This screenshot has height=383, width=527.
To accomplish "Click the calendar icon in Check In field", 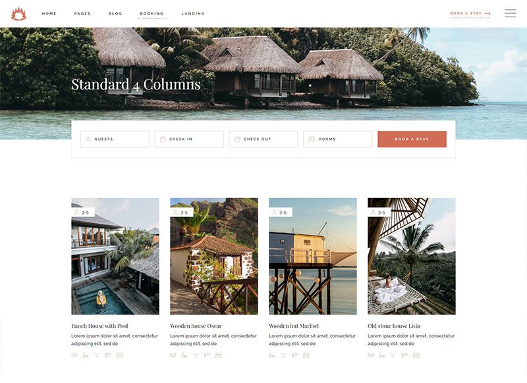I will [x=163, y=139].
